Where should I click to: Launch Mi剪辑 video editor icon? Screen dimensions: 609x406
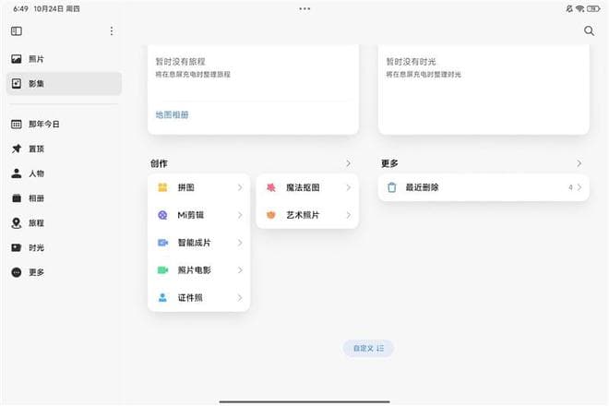(162, 215)
